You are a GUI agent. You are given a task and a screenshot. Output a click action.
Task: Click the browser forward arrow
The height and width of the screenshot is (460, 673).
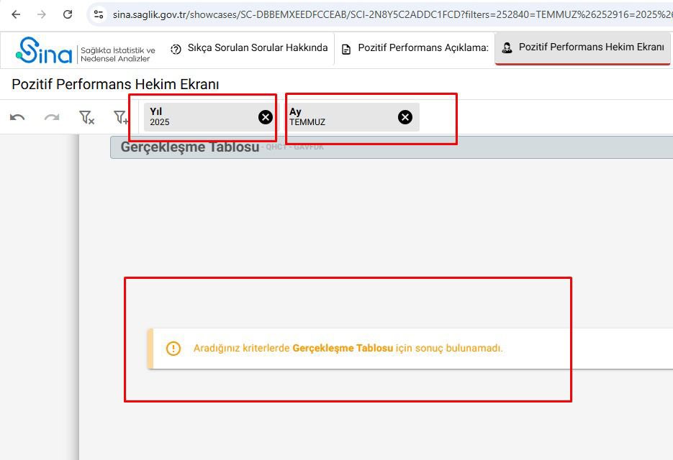pyautogui.click(x=42, y=14)
